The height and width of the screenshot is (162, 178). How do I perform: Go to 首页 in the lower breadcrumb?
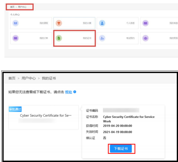point(12,78)
